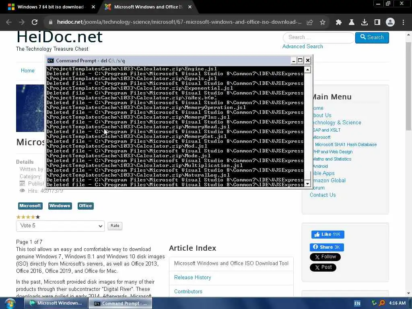
Task: Click the system clock 4:16 AM
Action: point(397,303)
